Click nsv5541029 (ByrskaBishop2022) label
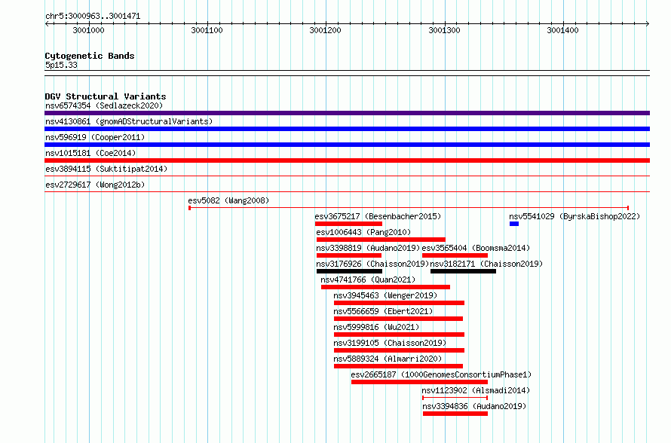 point(574,216)
